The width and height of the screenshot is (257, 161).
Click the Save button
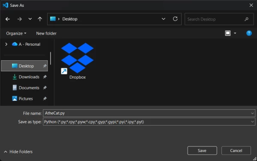[202, 151]
